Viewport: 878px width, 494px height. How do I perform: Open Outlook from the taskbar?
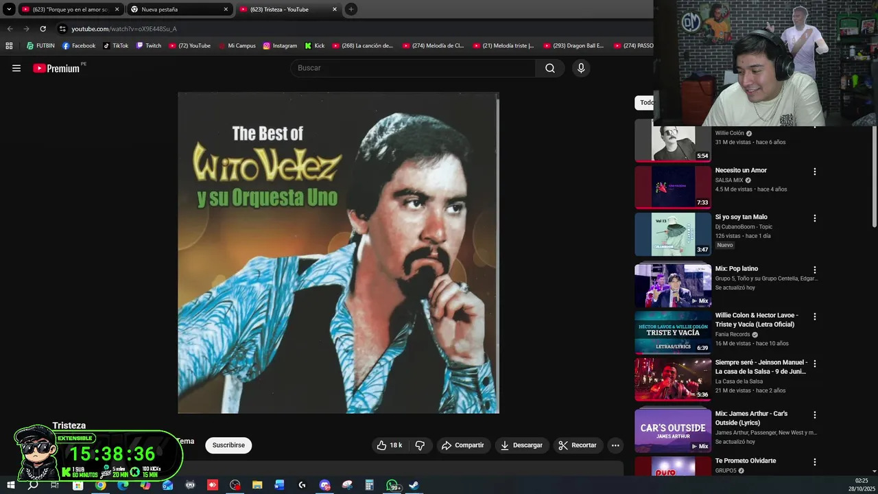pos(168,485)
